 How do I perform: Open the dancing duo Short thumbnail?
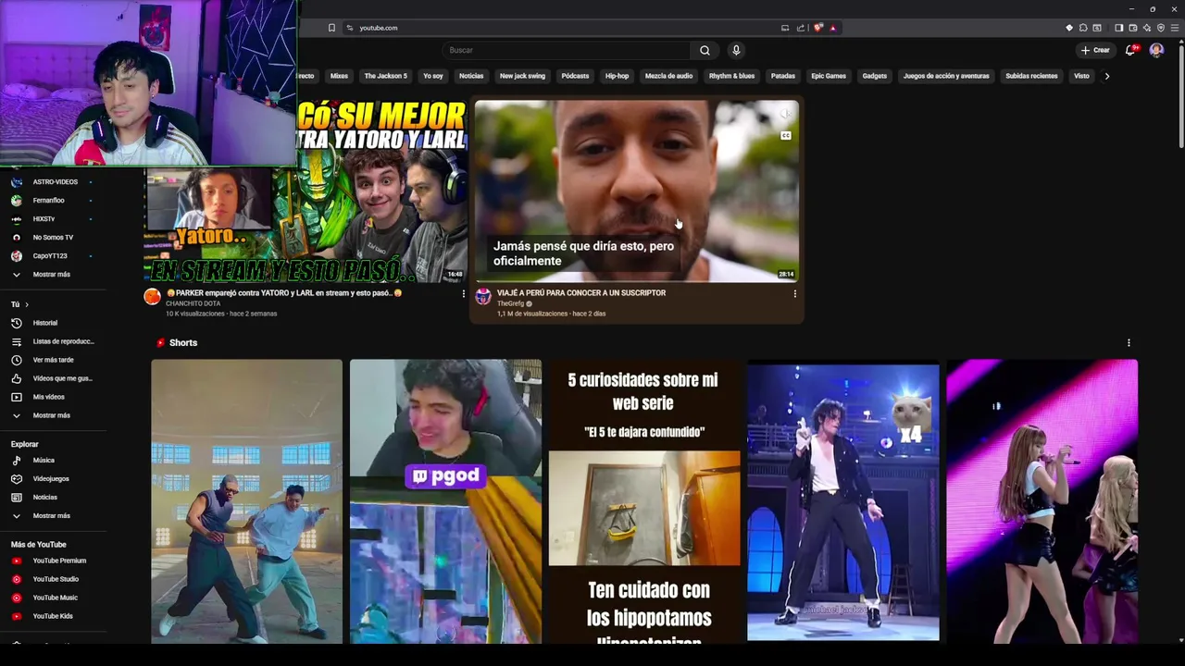pos(247,500)
